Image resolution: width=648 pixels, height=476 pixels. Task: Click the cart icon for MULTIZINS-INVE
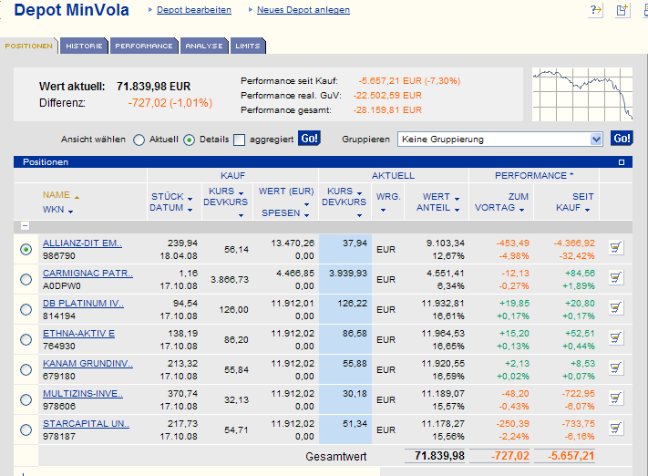[x=615, y=398]
